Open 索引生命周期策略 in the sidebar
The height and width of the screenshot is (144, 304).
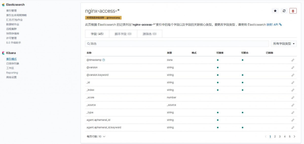(16, 15)
